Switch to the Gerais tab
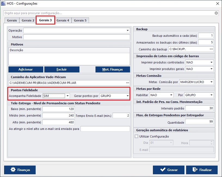222x177 pixels. (x=12, y=20)
